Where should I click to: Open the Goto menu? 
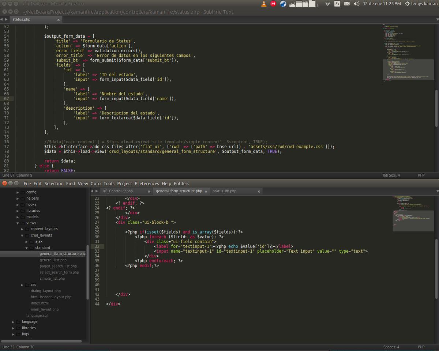click(x=95, y=184)
